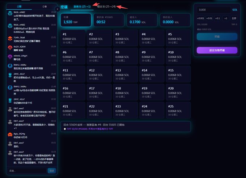
Task: Select mining block #14
Action: 152,74
